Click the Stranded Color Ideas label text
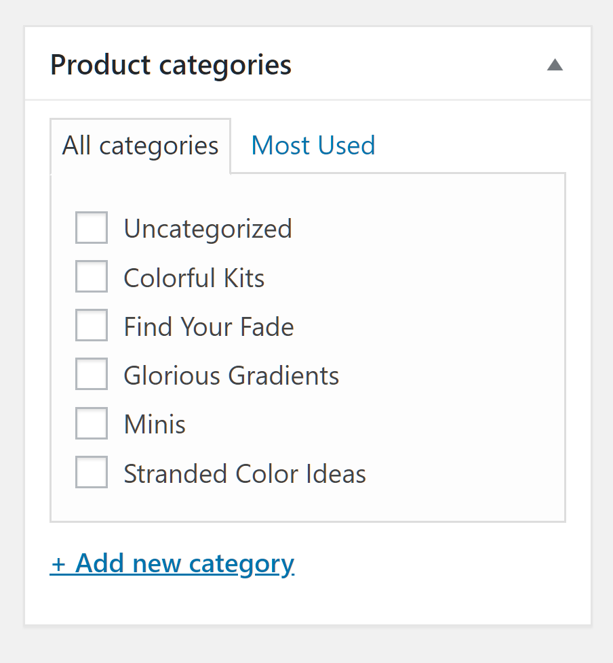Viewport: 613px width, 663px height. click(245, 473)
